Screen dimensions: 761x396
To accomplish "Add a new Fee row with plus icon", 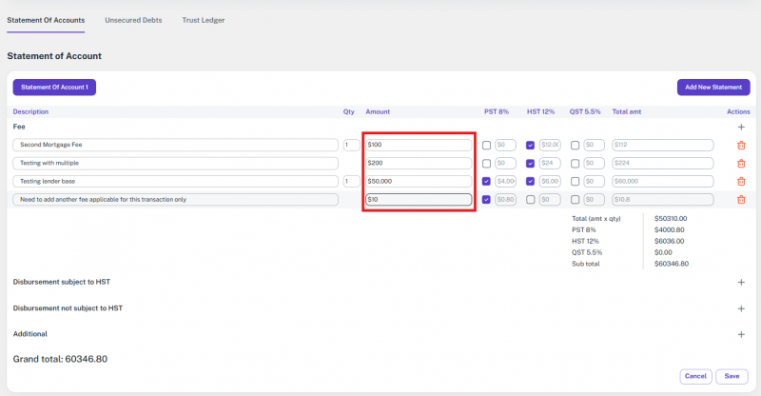I will click(x=741, y=127).
